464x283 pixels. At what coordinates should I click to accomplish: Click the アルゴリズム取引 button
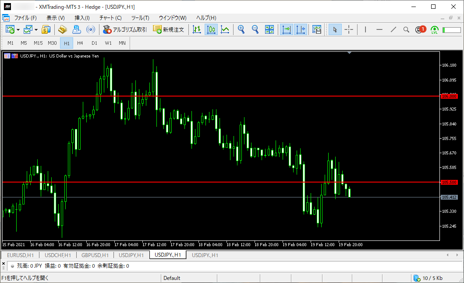coord(125,29)
